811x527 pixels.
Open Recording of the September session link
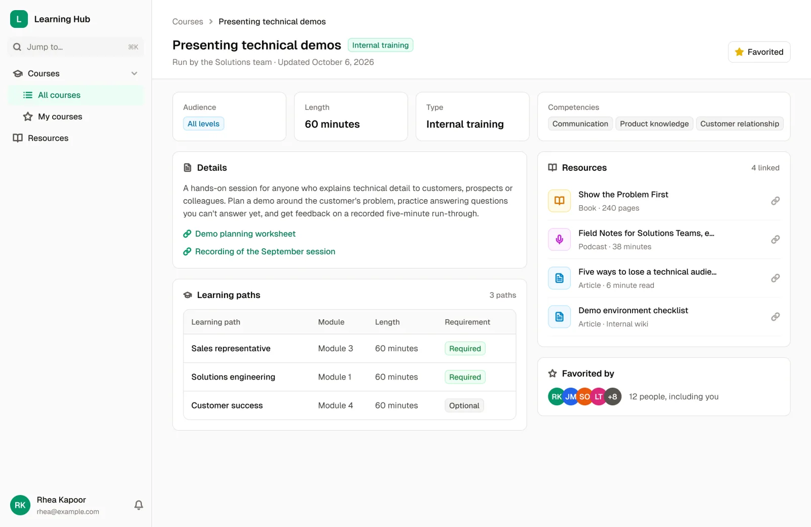265,251
